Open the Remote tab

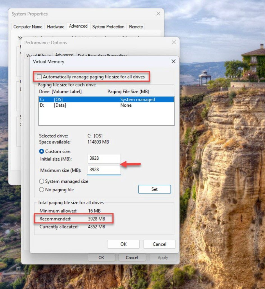pos(136,27)
